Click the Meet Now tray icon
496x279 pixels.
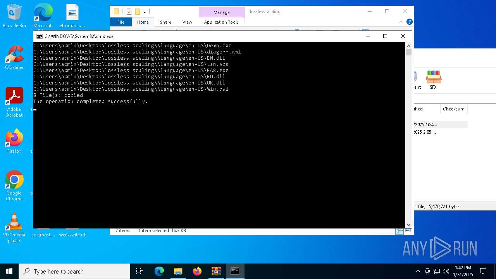[x=427, y=271]
